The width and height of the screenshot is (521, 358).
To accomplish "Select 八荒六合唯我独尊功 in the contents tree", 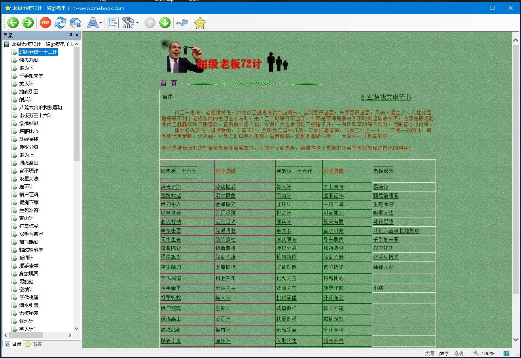I will click(41, 107).
